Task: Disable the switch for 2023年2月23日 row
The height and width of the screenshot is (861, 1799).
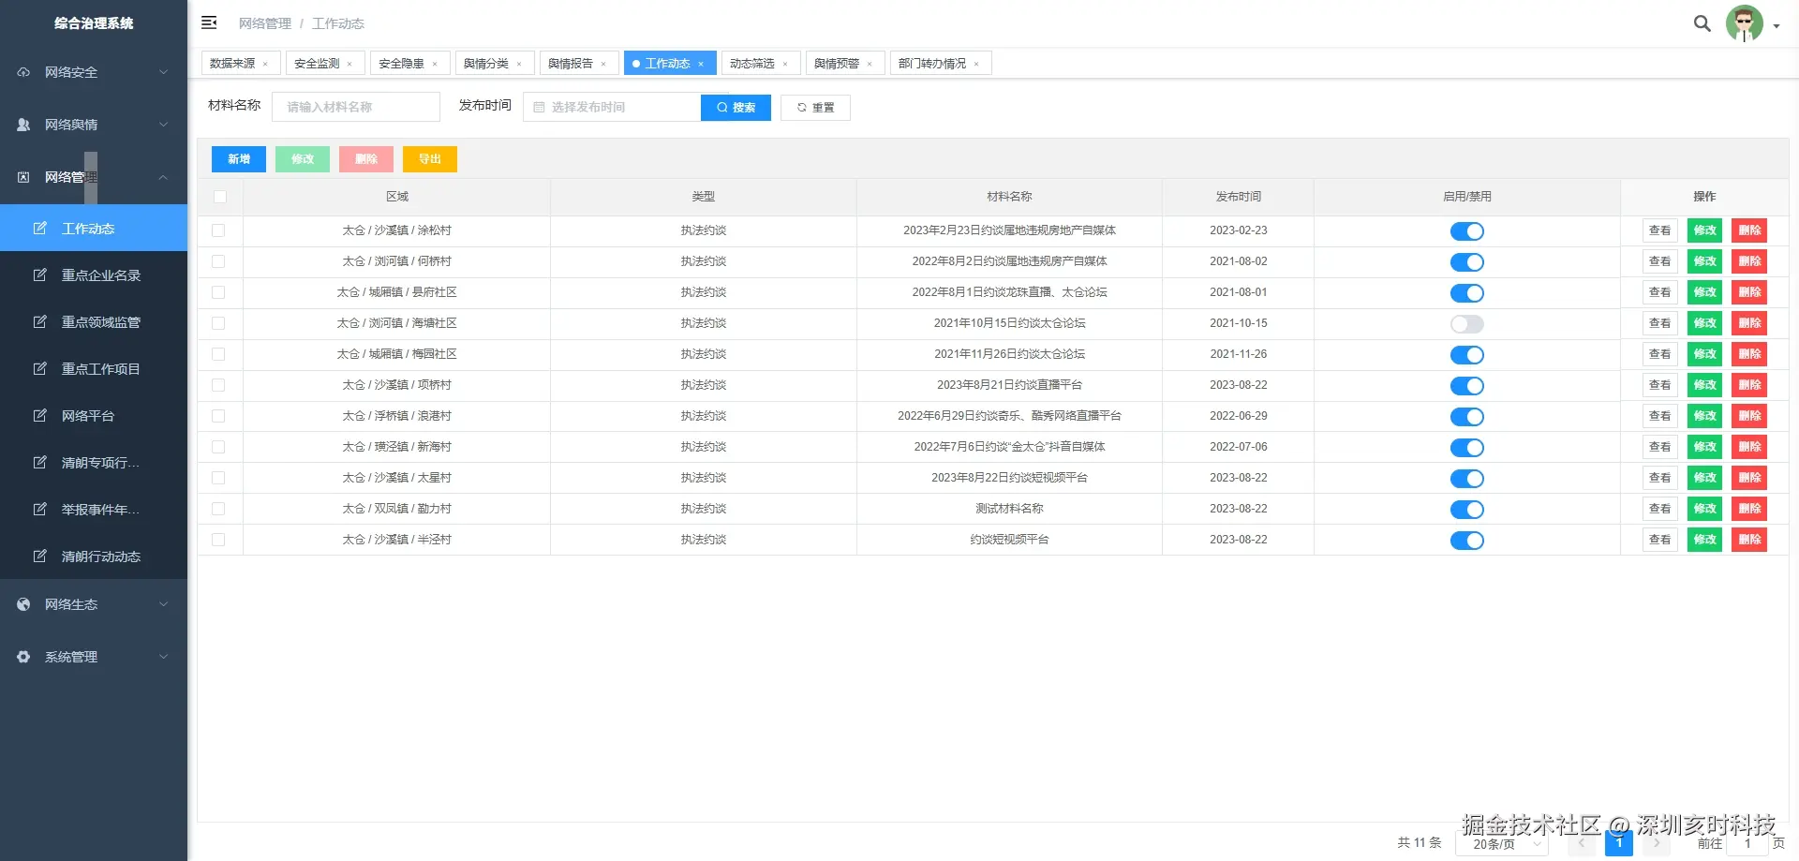Action: pyautogui.click(x=1466, y=231)
